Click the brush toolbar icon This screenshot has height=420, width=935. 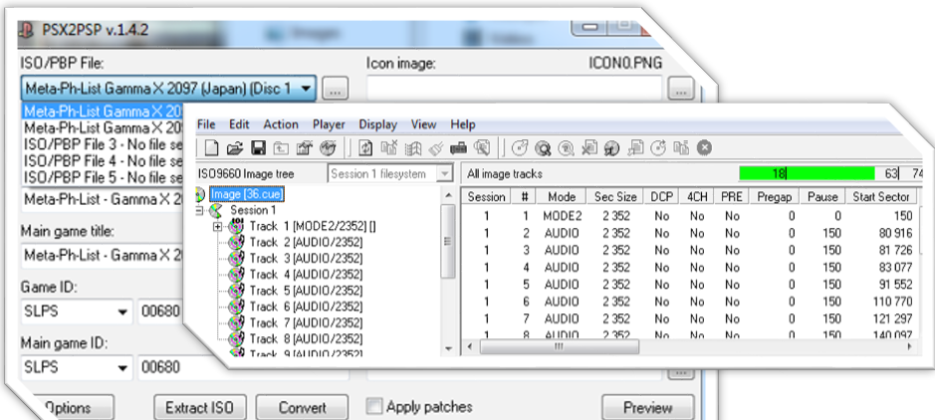coord(435,147)
